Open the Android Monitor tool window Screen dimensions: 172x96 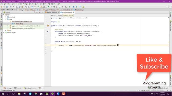[30, 88]
